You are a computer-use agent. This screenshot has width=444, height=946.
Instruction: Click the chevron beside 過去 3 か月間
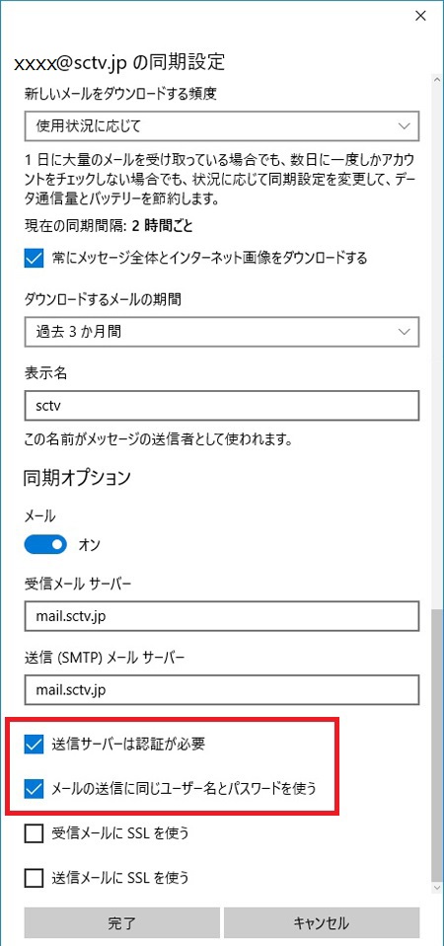pyautogui.click(x=405, y=331)
